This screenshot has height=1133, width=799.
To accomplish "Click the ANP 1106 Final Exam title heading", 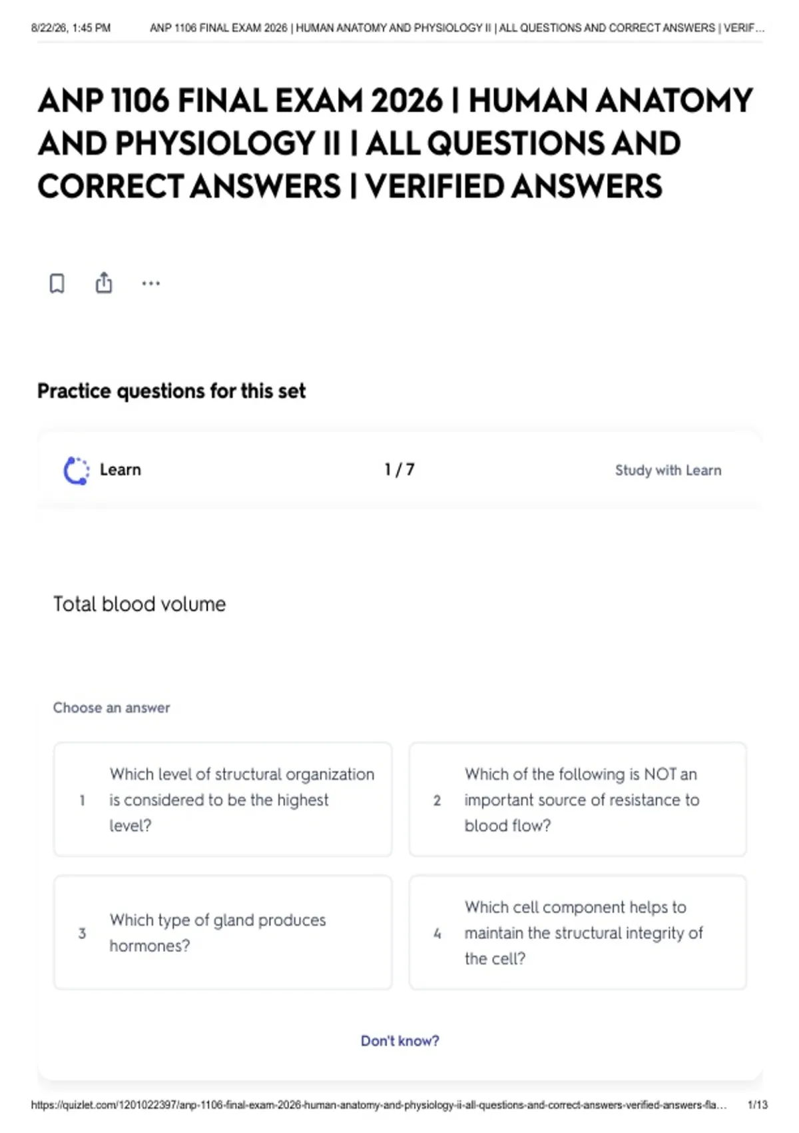I will click(x=396, y=143).
